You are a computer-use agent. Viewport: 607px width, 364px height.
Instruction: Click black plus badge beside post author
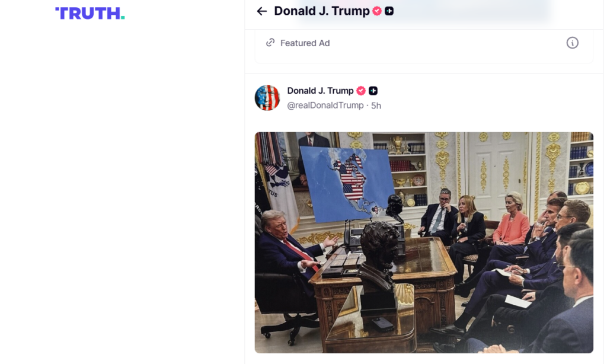coord(373,91)
